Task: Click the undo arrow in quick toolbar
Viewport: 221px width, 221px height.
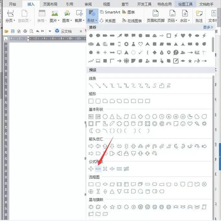Action: coord(38,31)
